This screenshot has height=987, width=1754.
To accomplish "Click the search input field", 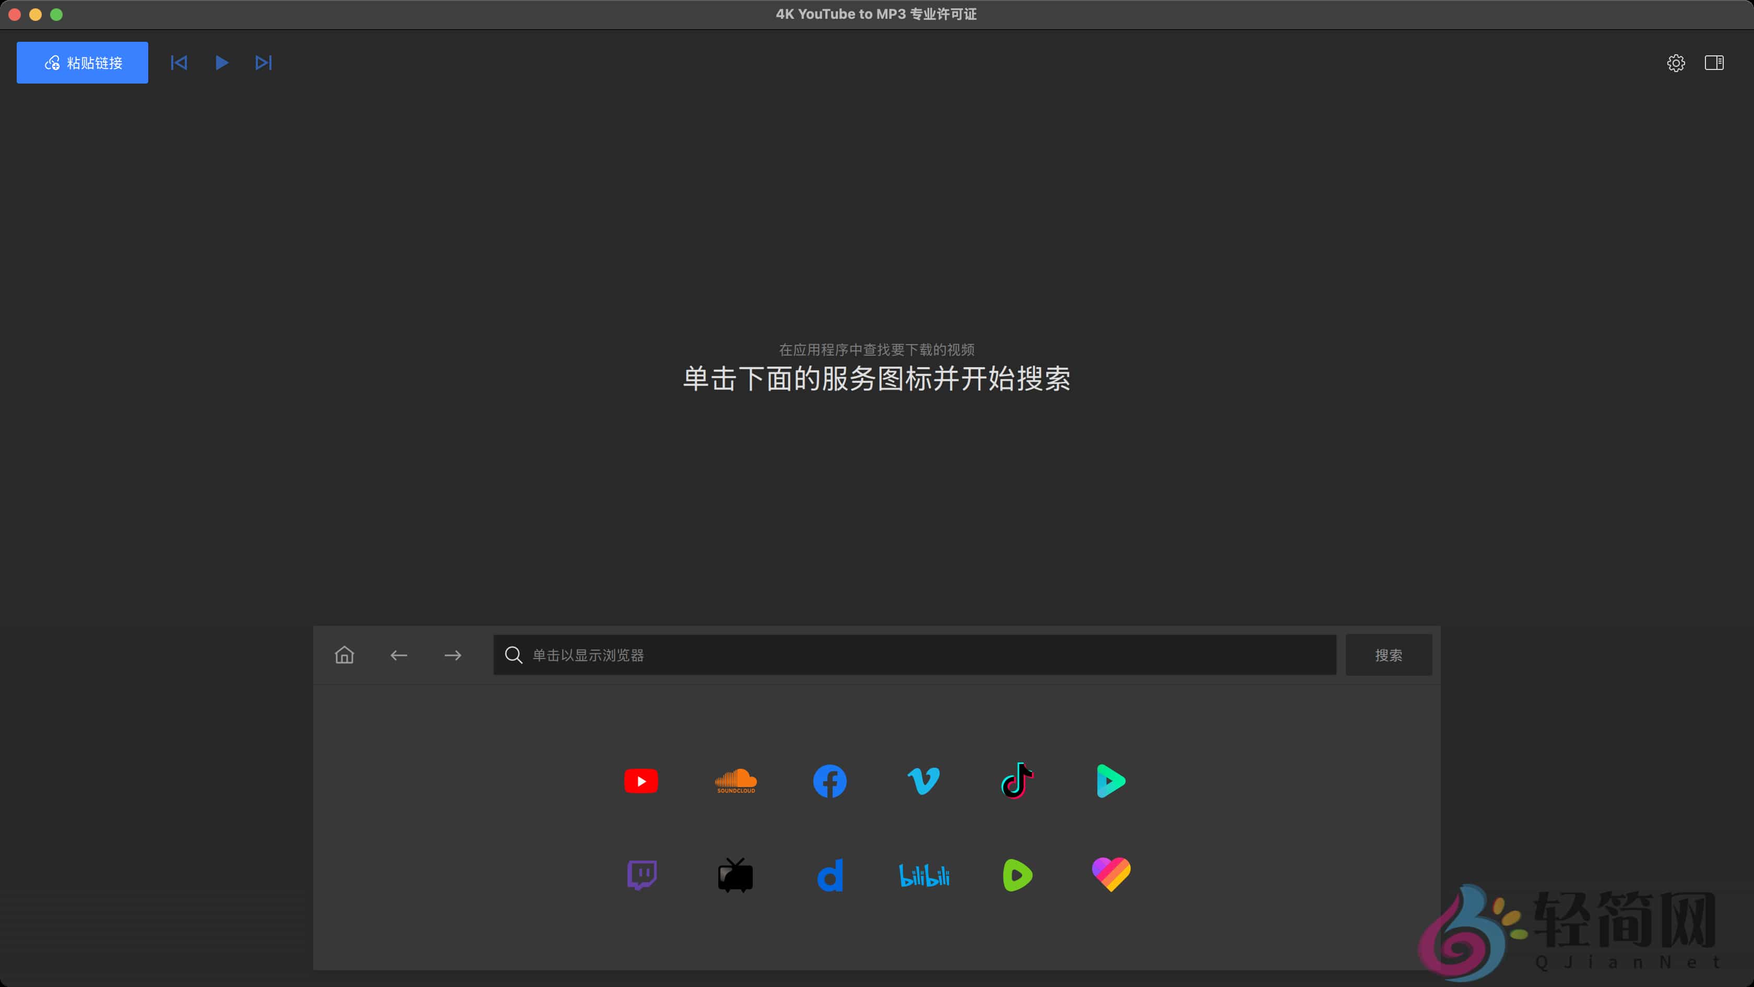I will 912,654.
